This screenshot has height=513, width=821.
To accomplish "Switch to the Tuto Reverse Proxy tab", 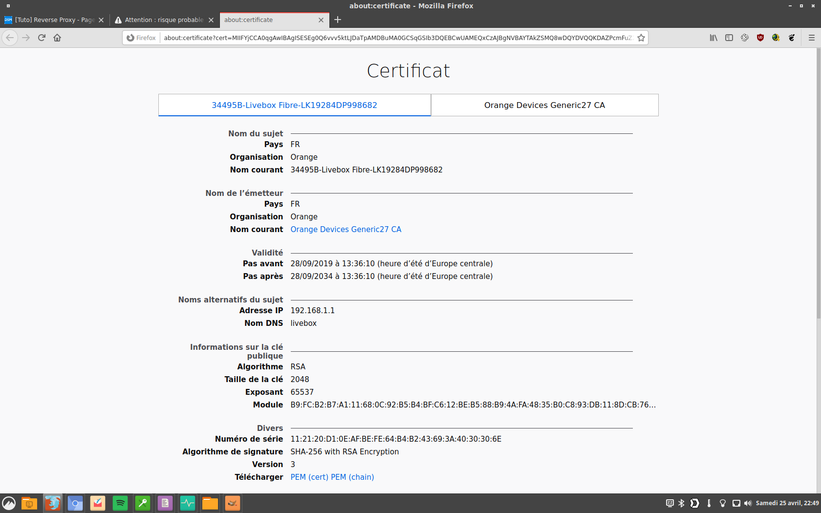I will tap(54, 20).
